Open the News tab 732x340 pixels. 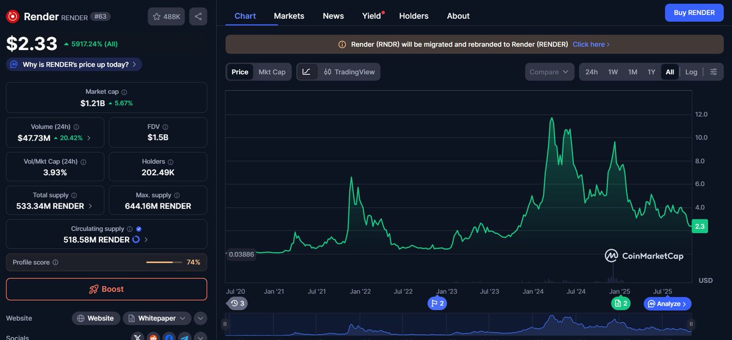(x=333, y=16)
